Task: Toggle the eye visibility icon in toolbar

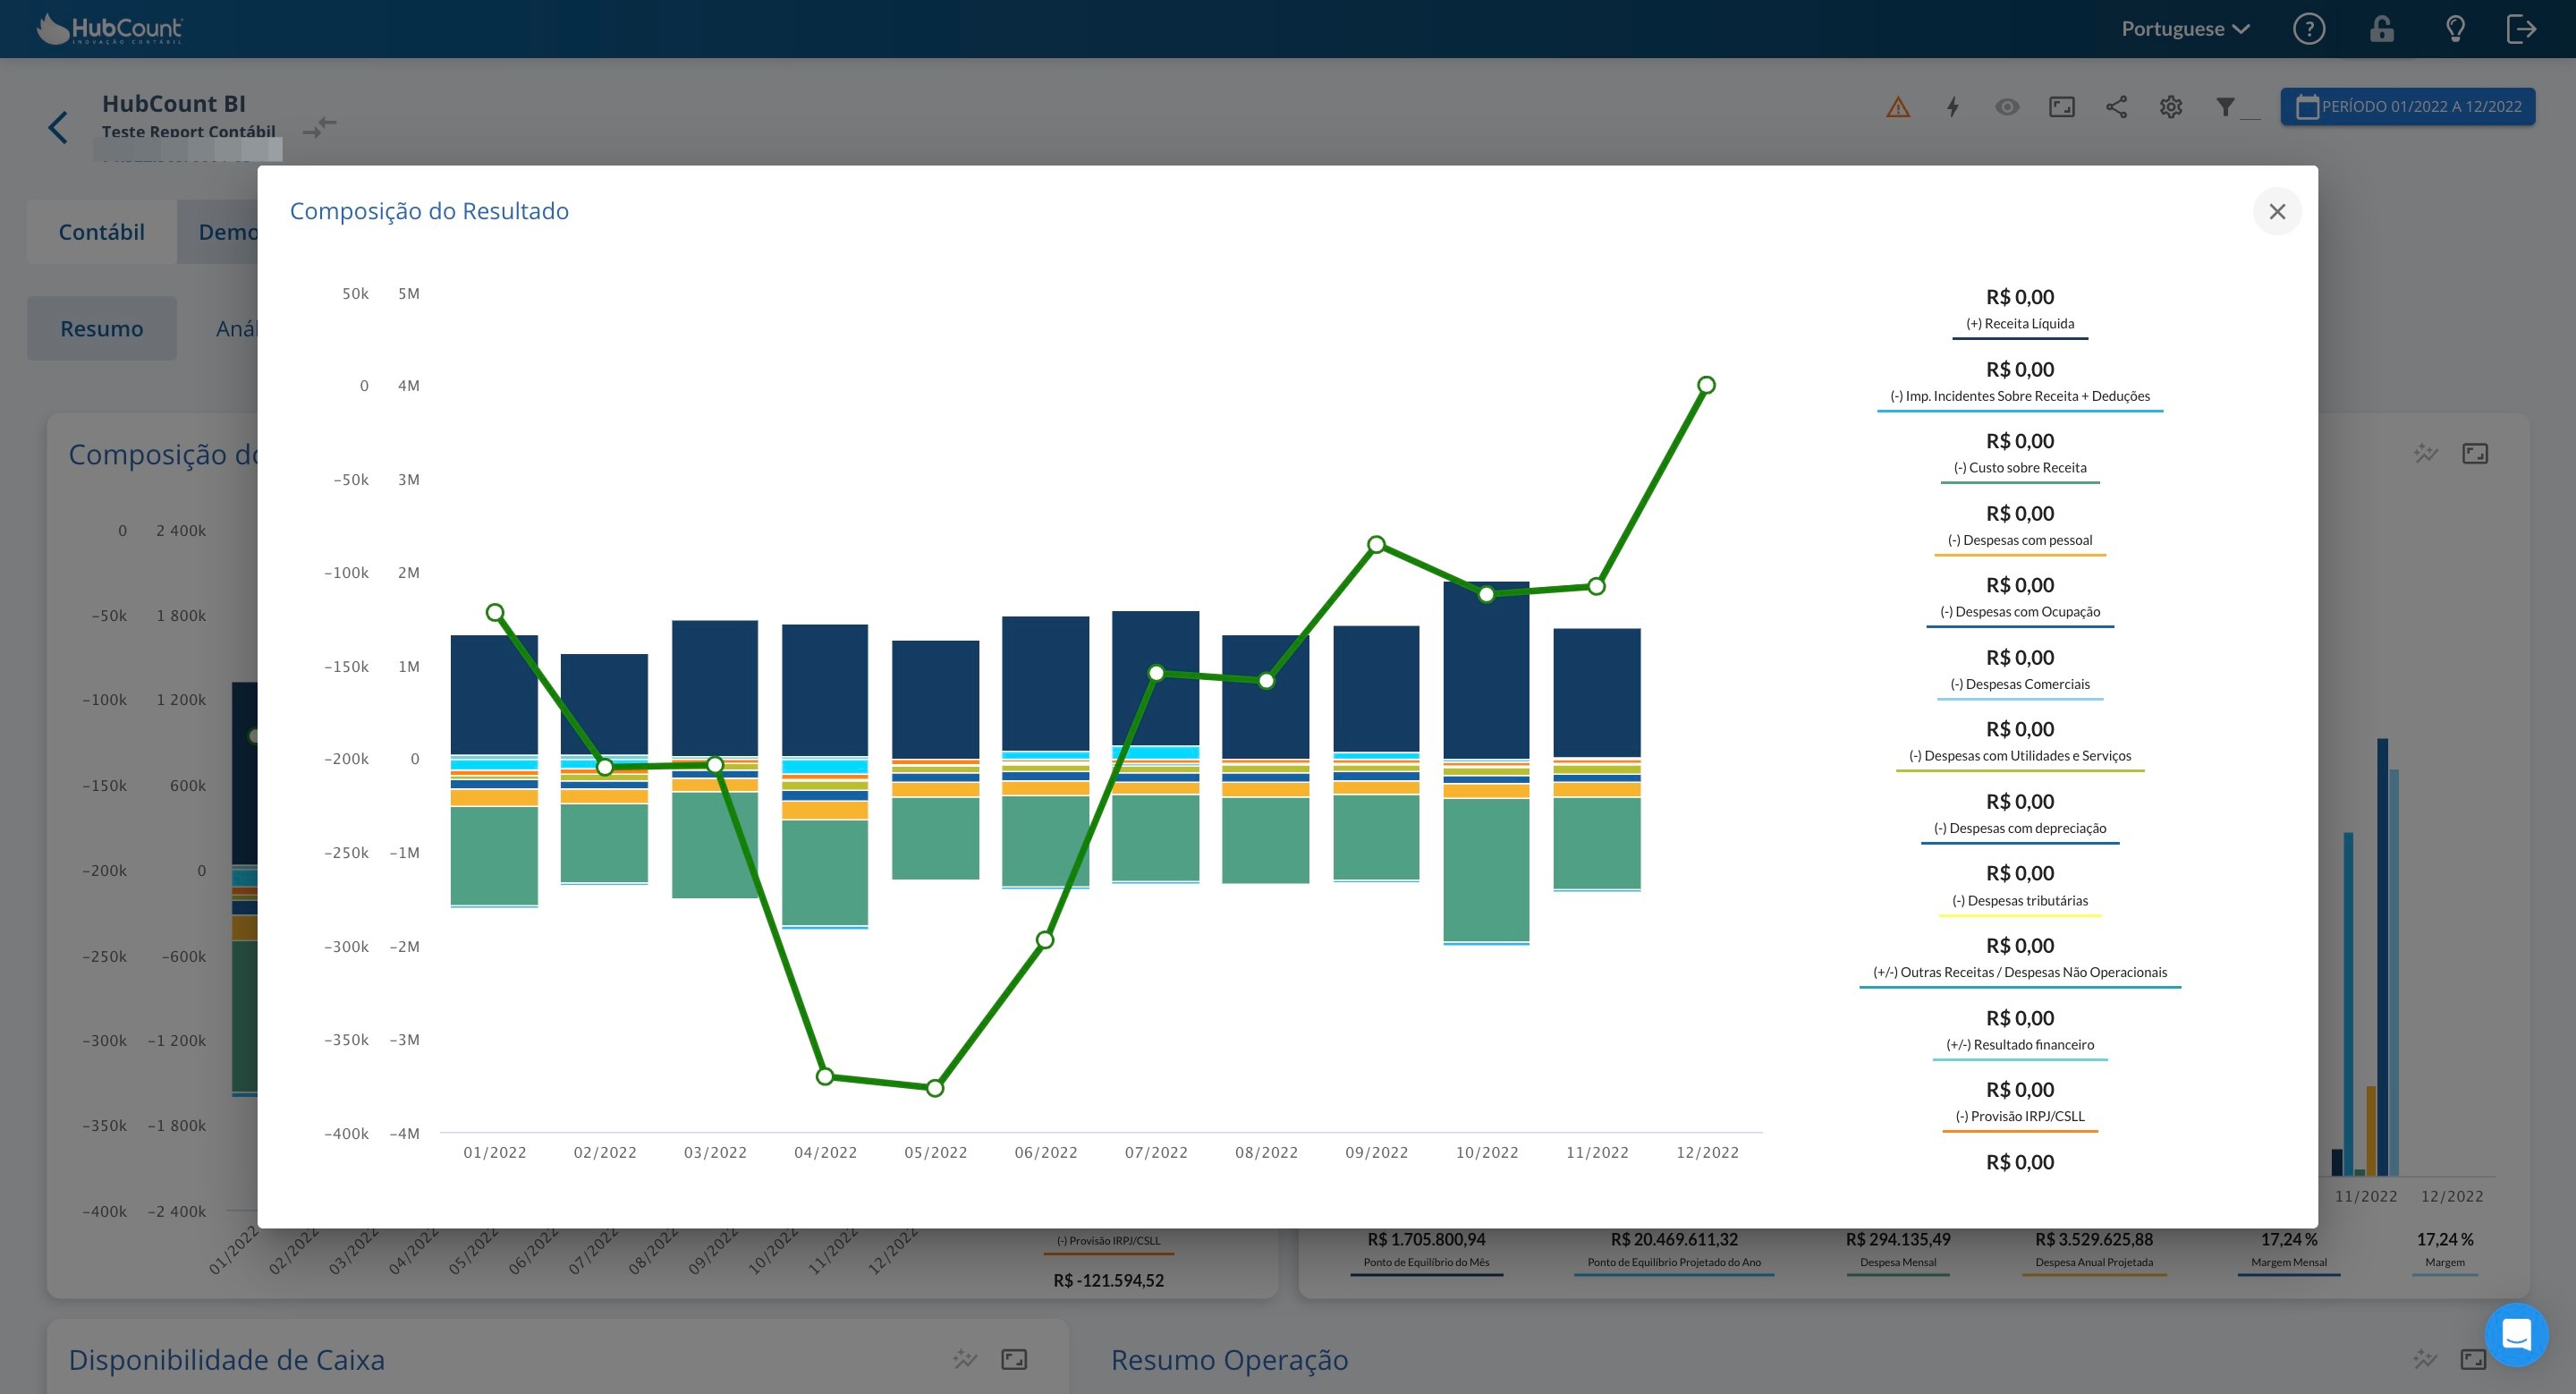Action: [2006, 107]
